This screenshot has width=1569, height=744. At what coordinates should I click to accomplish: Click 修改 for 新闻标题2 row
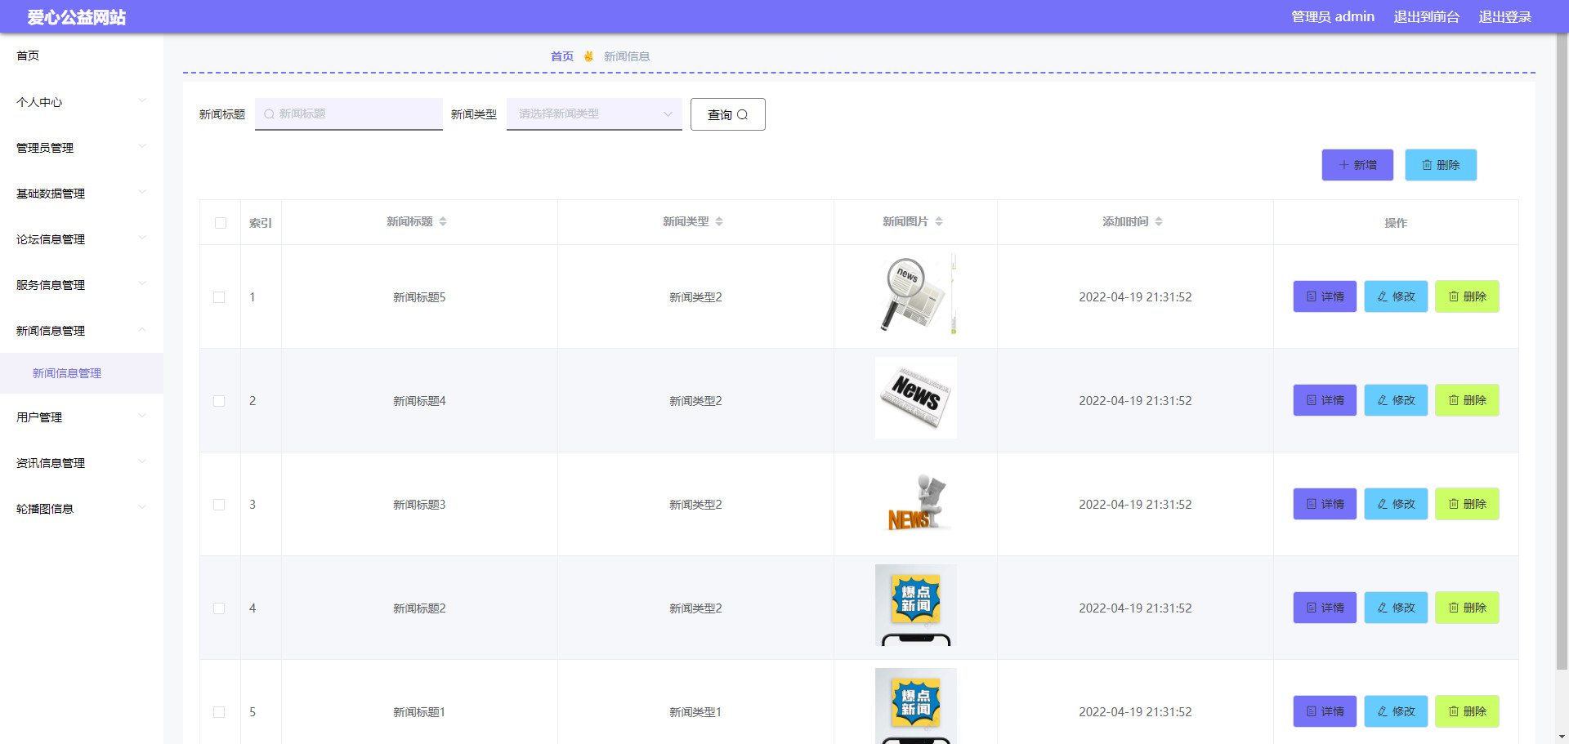[x=1396, y=608]
